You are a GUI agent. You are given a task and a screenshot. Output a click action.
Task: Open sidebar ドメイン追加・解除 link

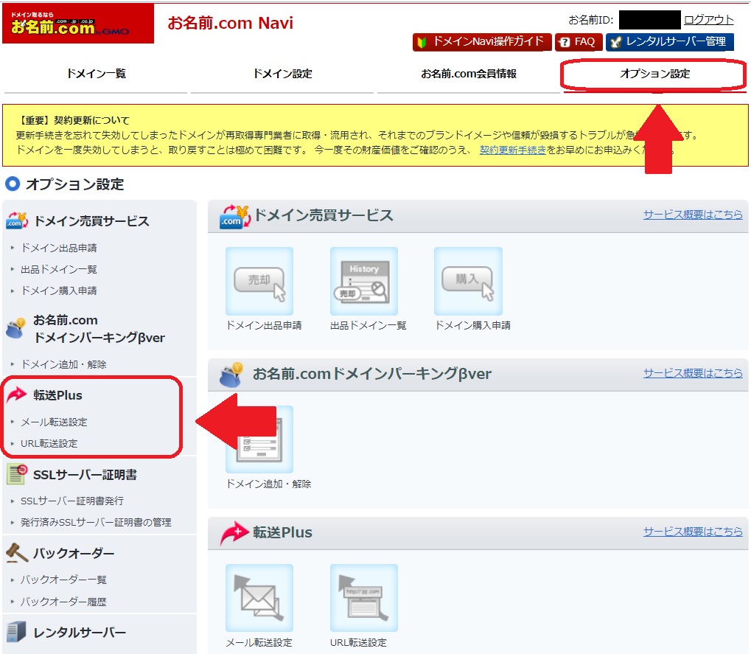pyautogui.click(x=63, y=364)
